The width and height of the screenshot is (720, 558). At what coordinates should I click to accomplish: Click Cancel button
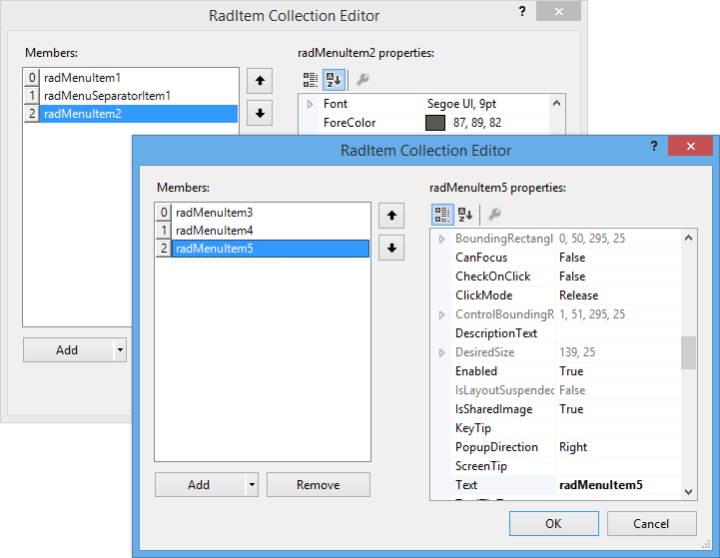651,524
